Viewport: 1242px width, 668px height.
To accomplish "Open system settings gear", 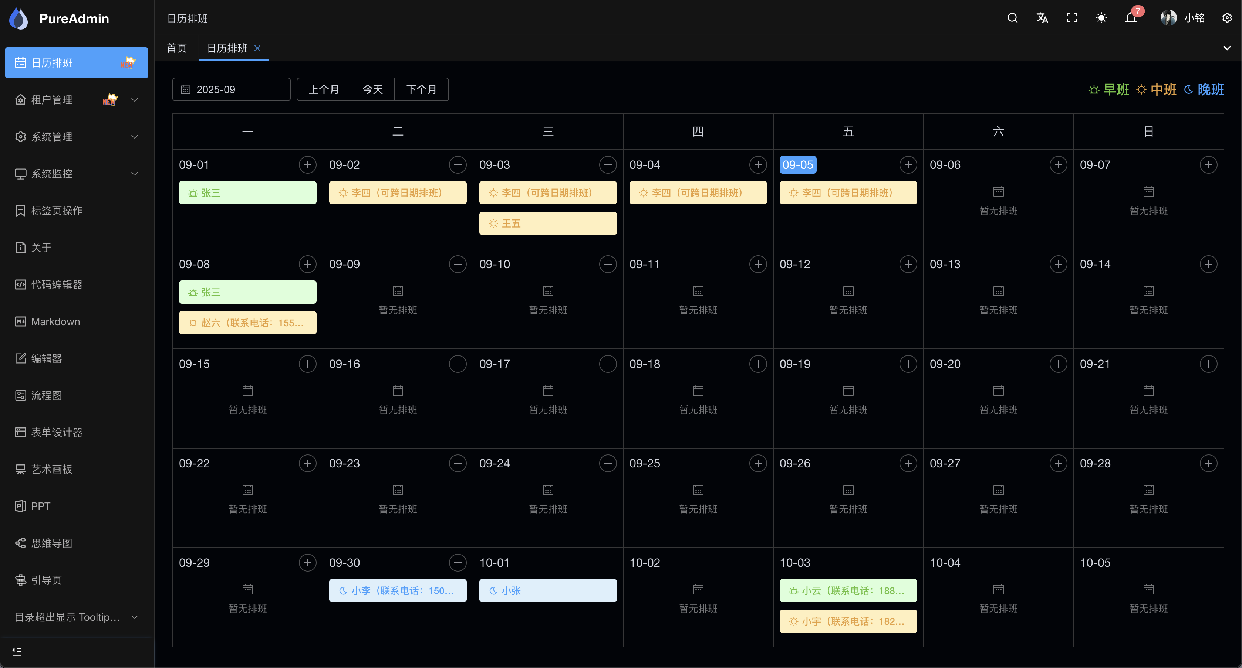I will click(1227, 18).
